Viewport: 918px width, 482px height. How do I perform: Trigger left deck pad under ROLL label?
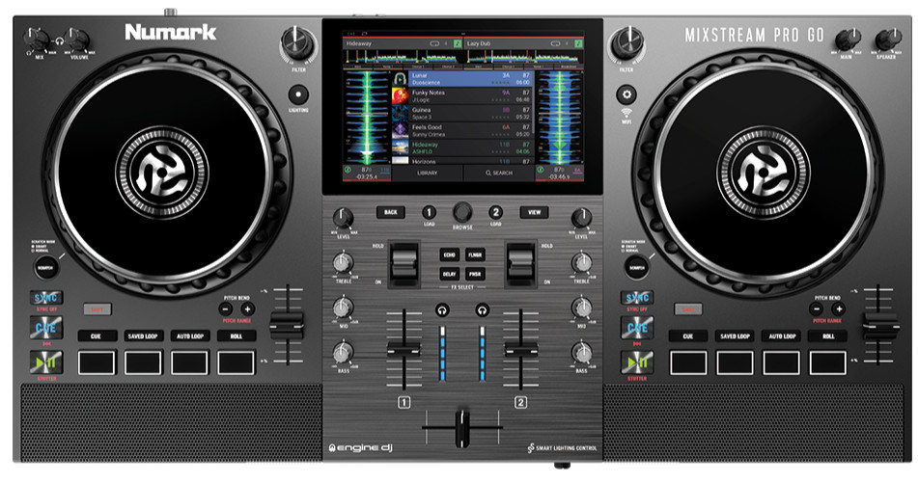coord(236,362)
